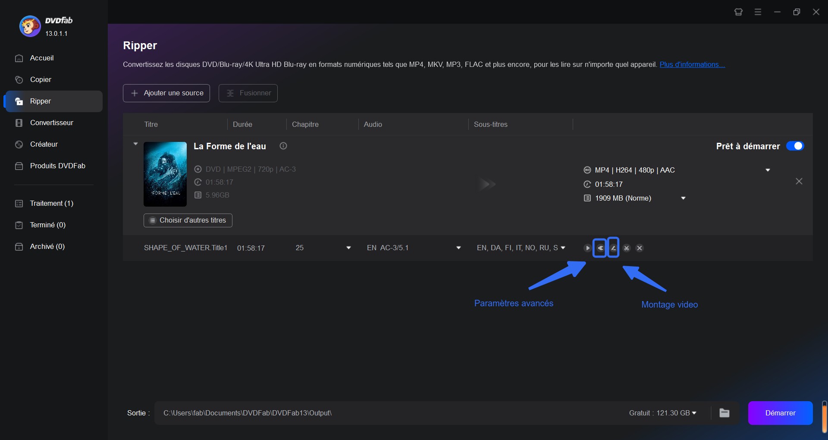Open the skin/theme shirt icon

coord(738,12)
